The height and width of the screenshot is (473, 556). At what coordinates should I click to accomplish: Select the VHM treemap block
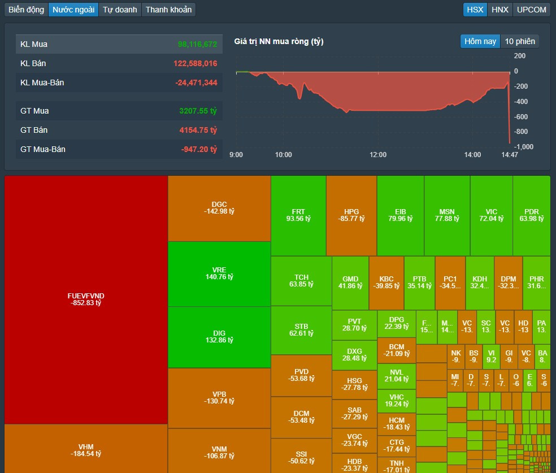86,449
